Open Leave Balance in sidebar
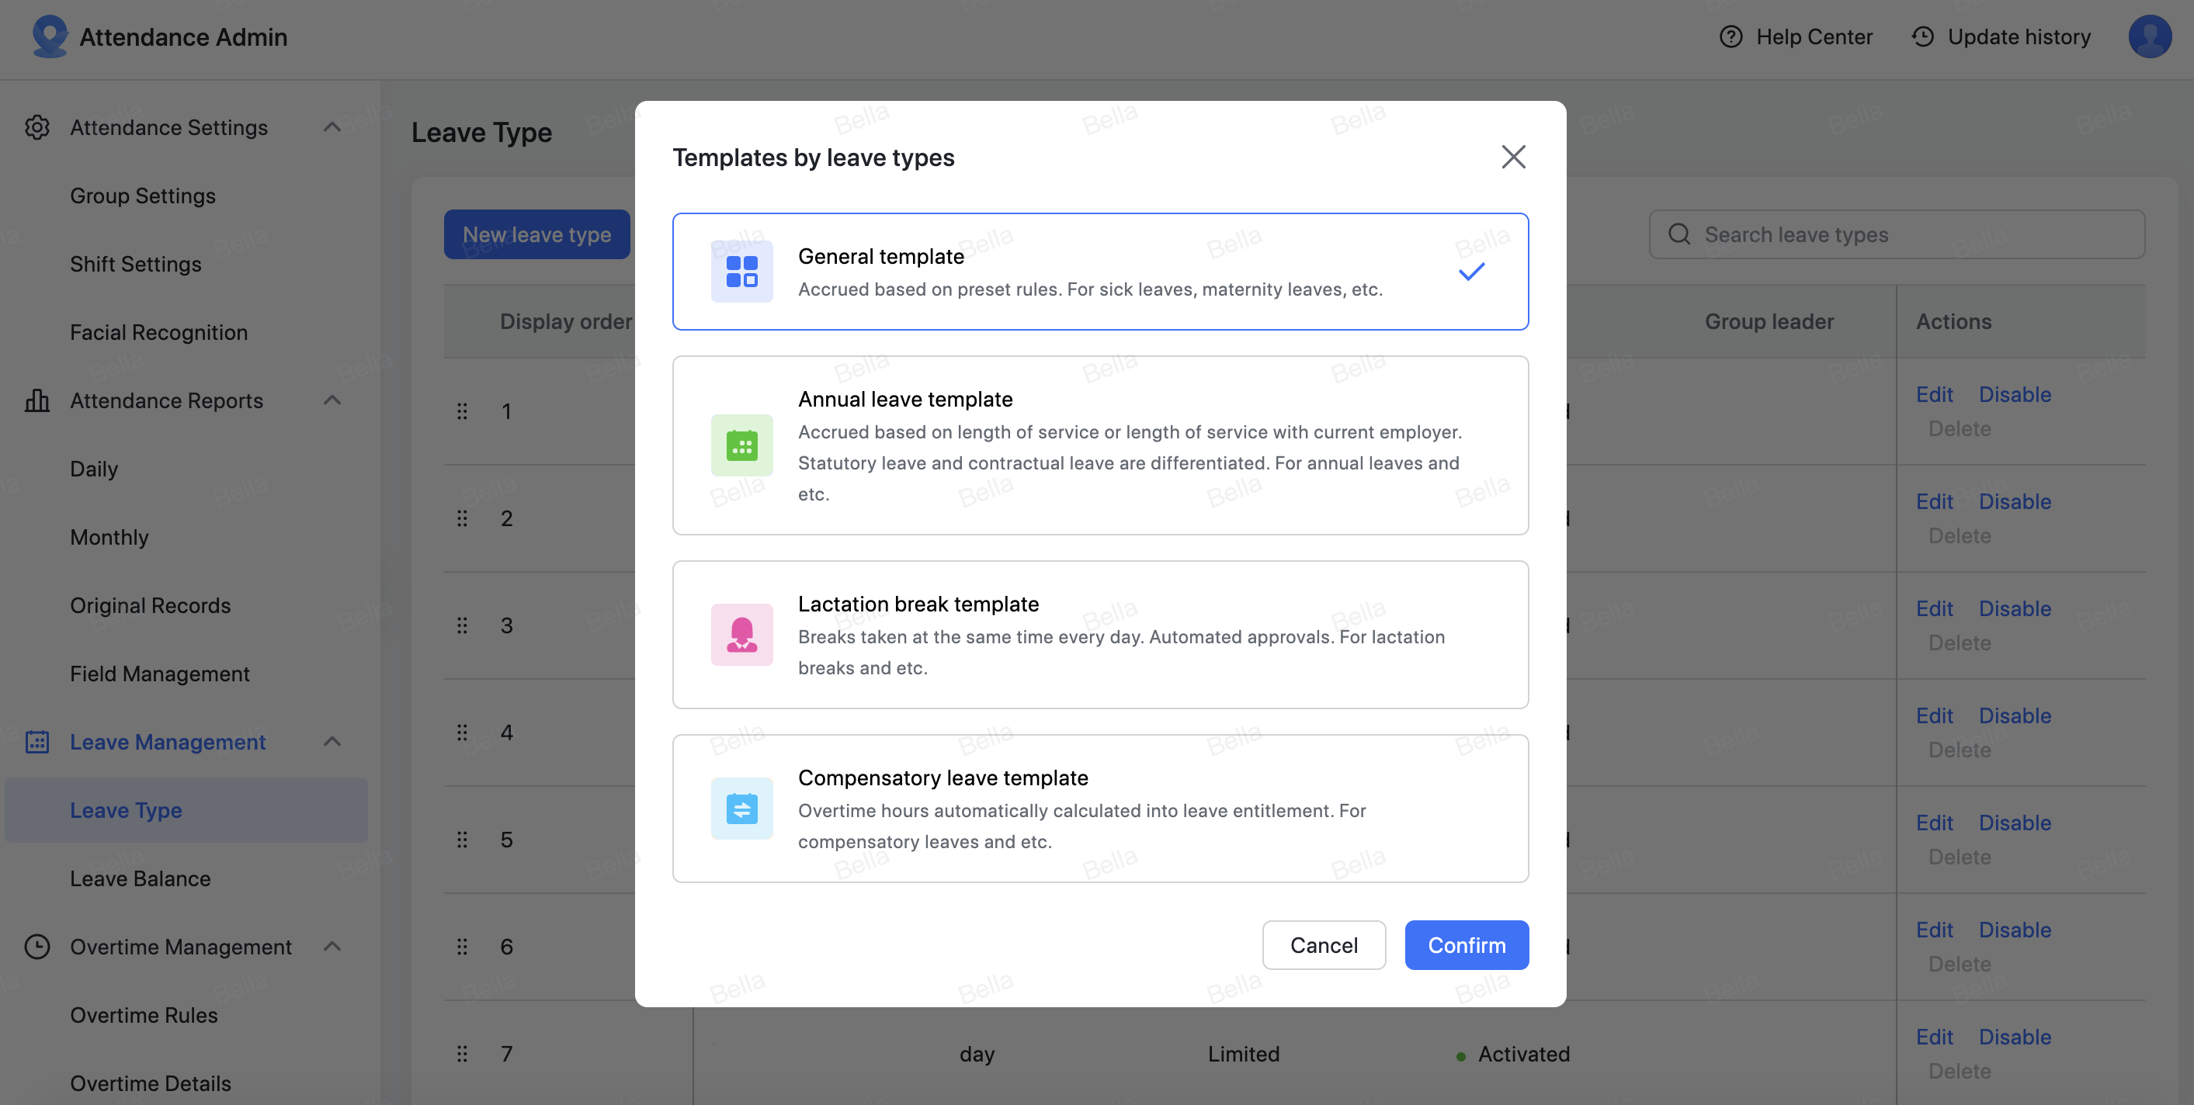This screenshot has height=1105, width=2194. coord(140,878)
